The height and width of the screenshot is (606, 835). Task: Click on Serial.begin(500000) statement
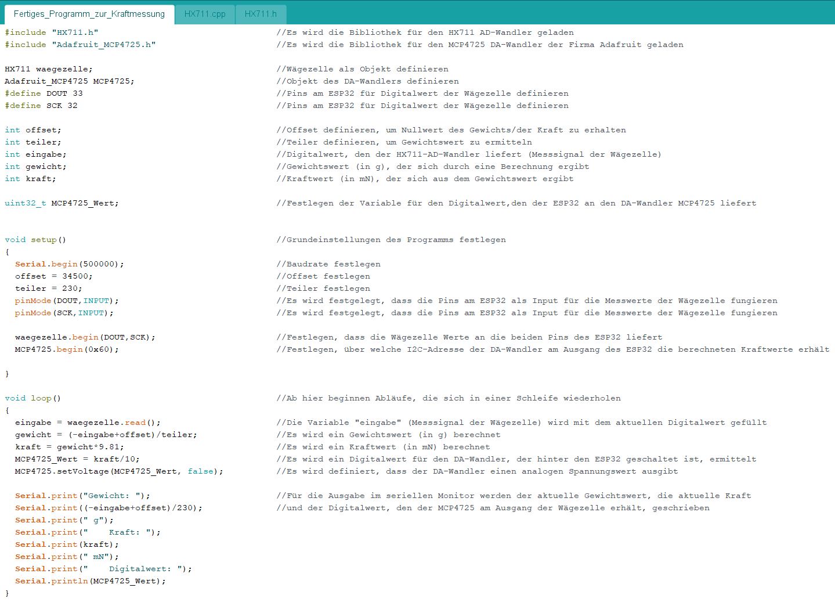(x=69, y=264)
